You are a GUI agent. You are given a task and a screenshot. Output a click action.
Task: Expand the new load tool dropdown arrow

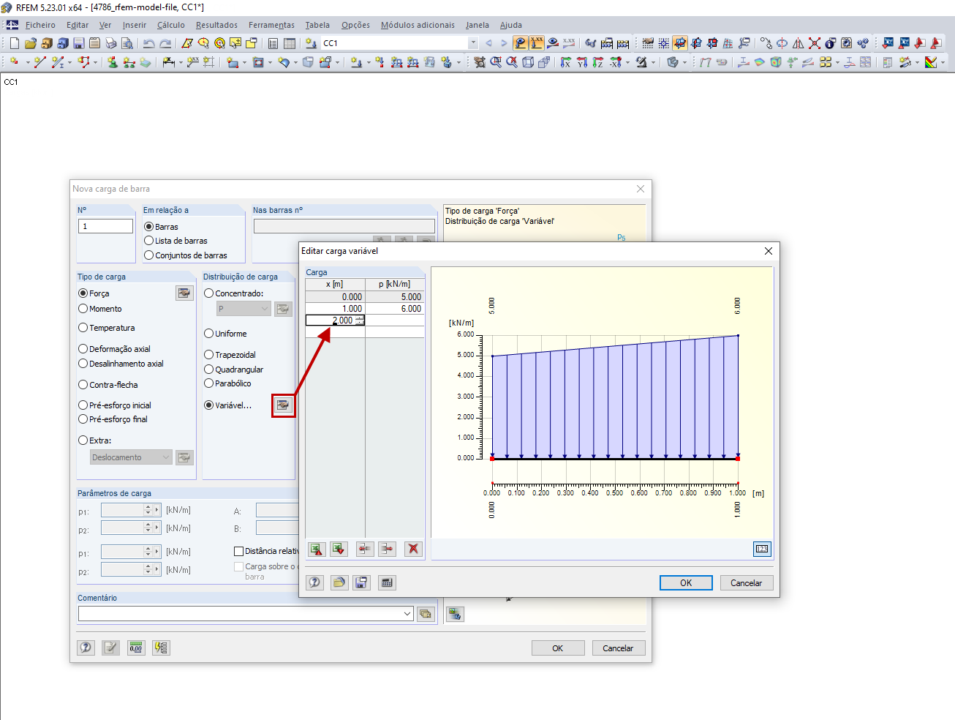369,62
